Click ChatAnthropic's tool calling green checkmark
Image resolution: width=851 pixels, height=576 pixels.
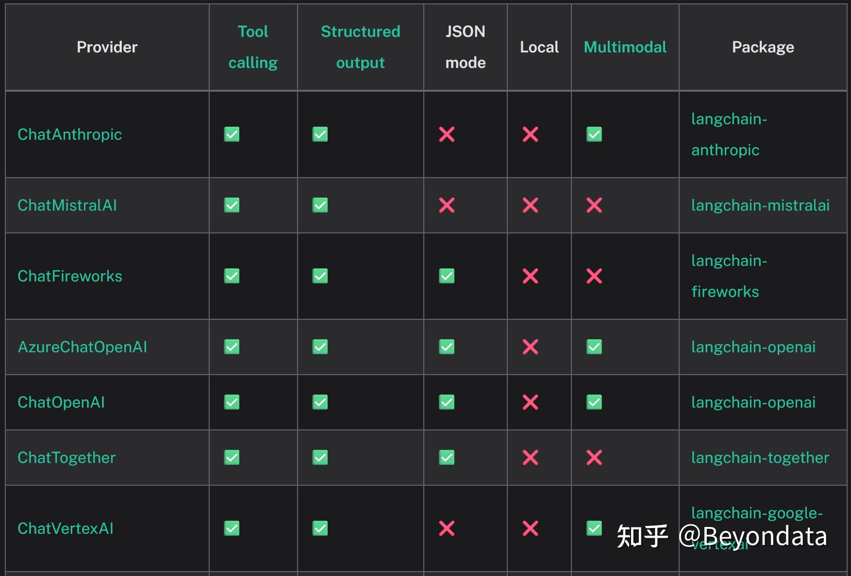click(x=232, y=134)
